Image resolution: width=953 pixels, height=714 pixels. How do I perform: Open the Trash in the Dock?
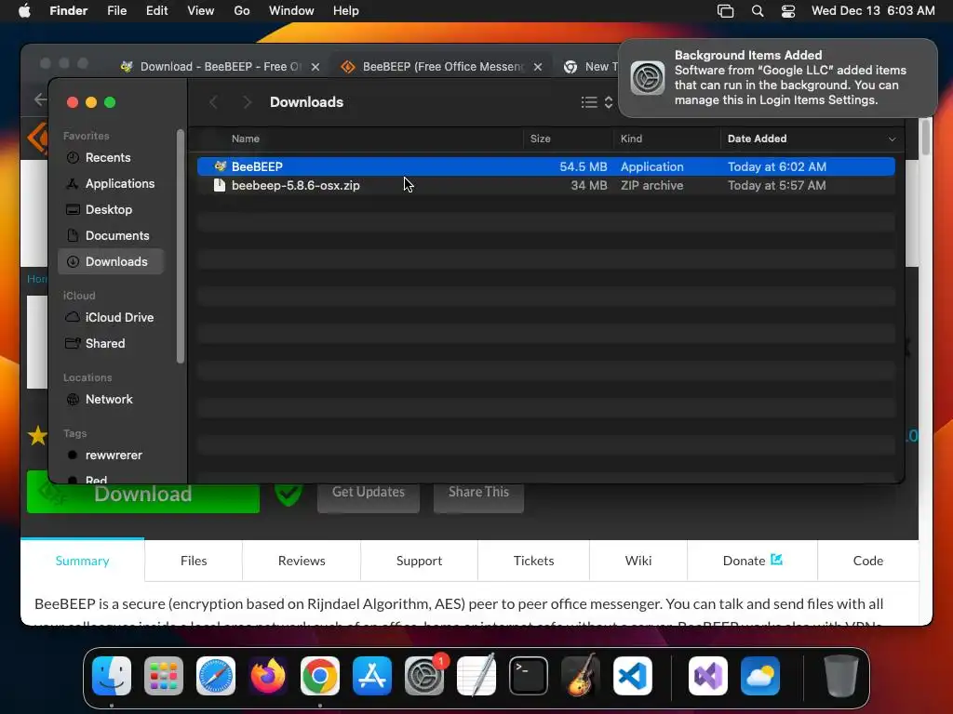[840, 676]
